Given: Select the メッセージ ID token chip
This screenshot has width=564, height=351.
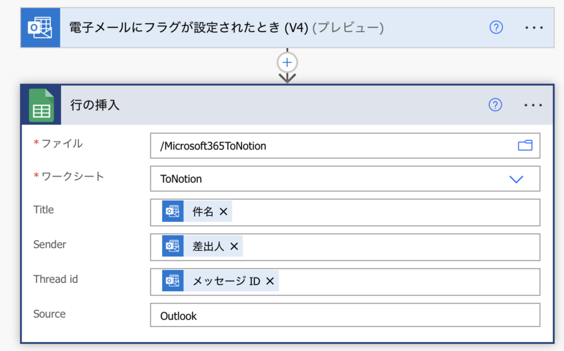Looking at the screenshot, I should point(226,281).
